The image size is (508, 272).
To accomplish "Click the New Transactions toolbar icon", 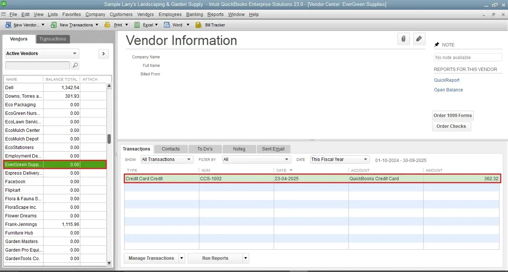I will 54,25.
